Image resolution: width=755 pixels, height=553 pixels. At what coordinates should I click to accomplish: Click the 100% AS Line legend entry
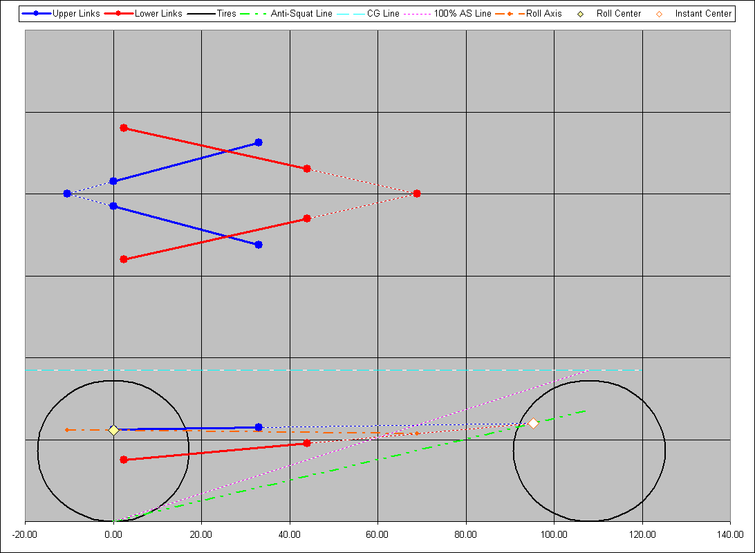coord(447,13)
